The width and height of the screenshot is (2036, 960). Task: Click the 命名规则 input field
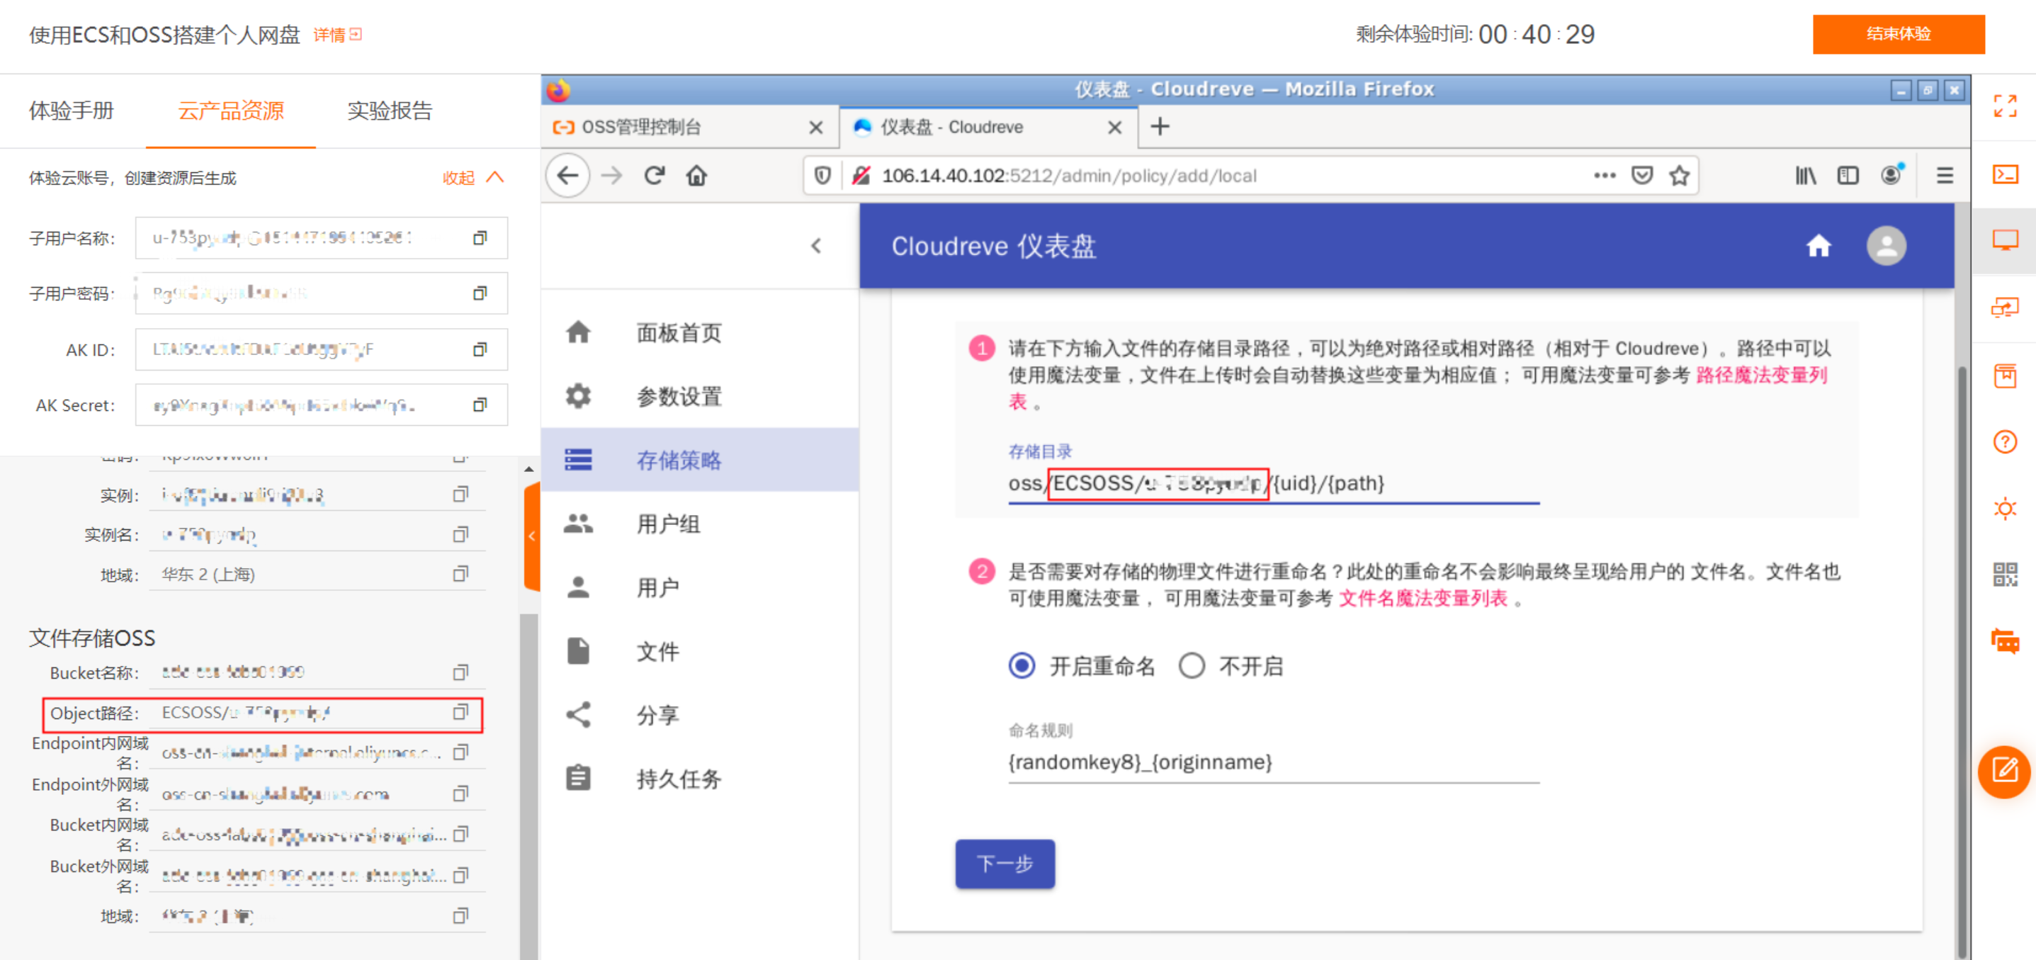coord(1273,762)
